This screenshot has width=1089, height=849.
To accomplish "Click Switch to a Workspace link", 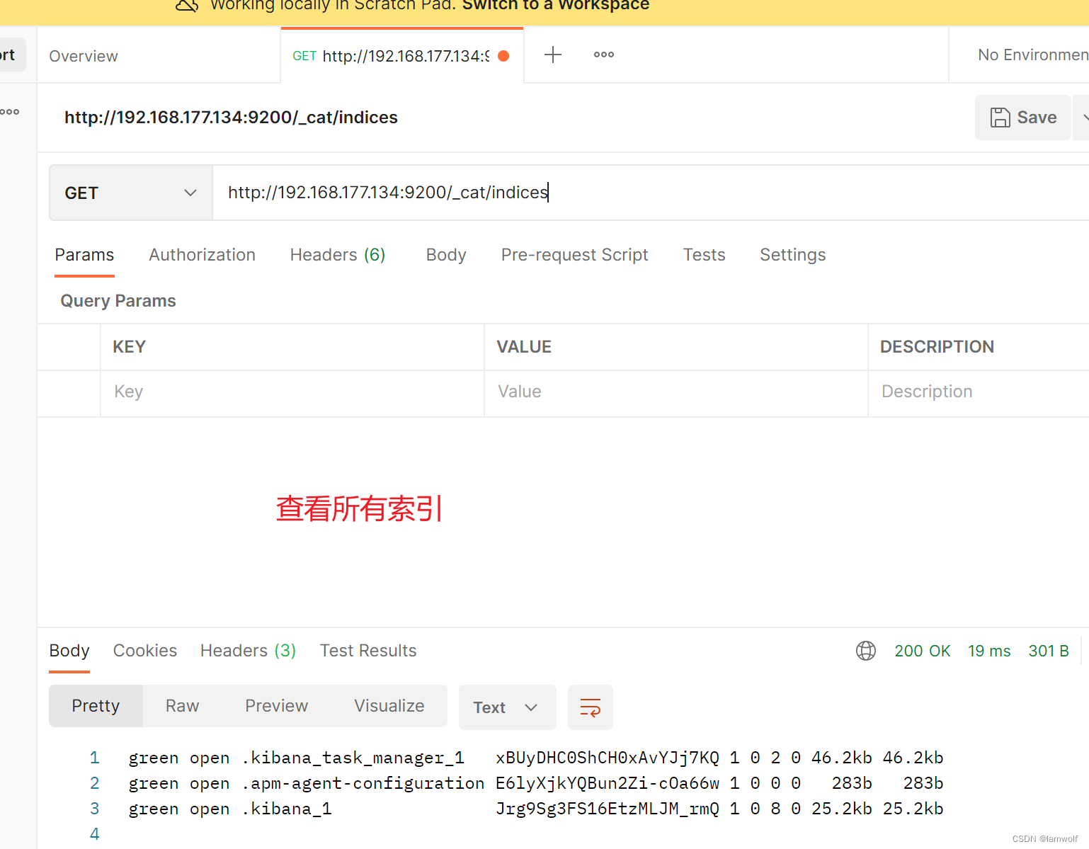I will pyautogui.click(x=556, y=6).
